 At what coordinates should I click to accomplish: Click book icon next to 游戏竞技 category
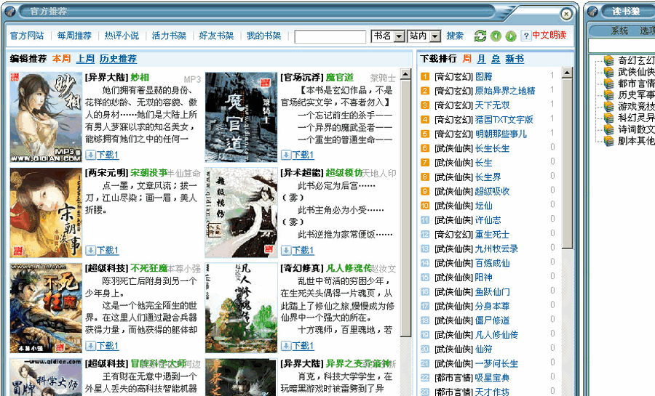click(609, 106)
